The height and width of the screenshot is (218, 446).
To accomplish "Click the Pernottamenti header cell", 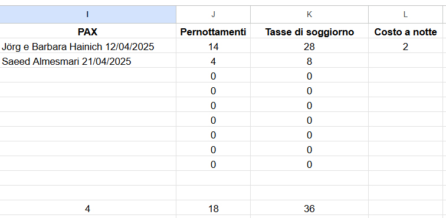I will click(x=214, y=32).
